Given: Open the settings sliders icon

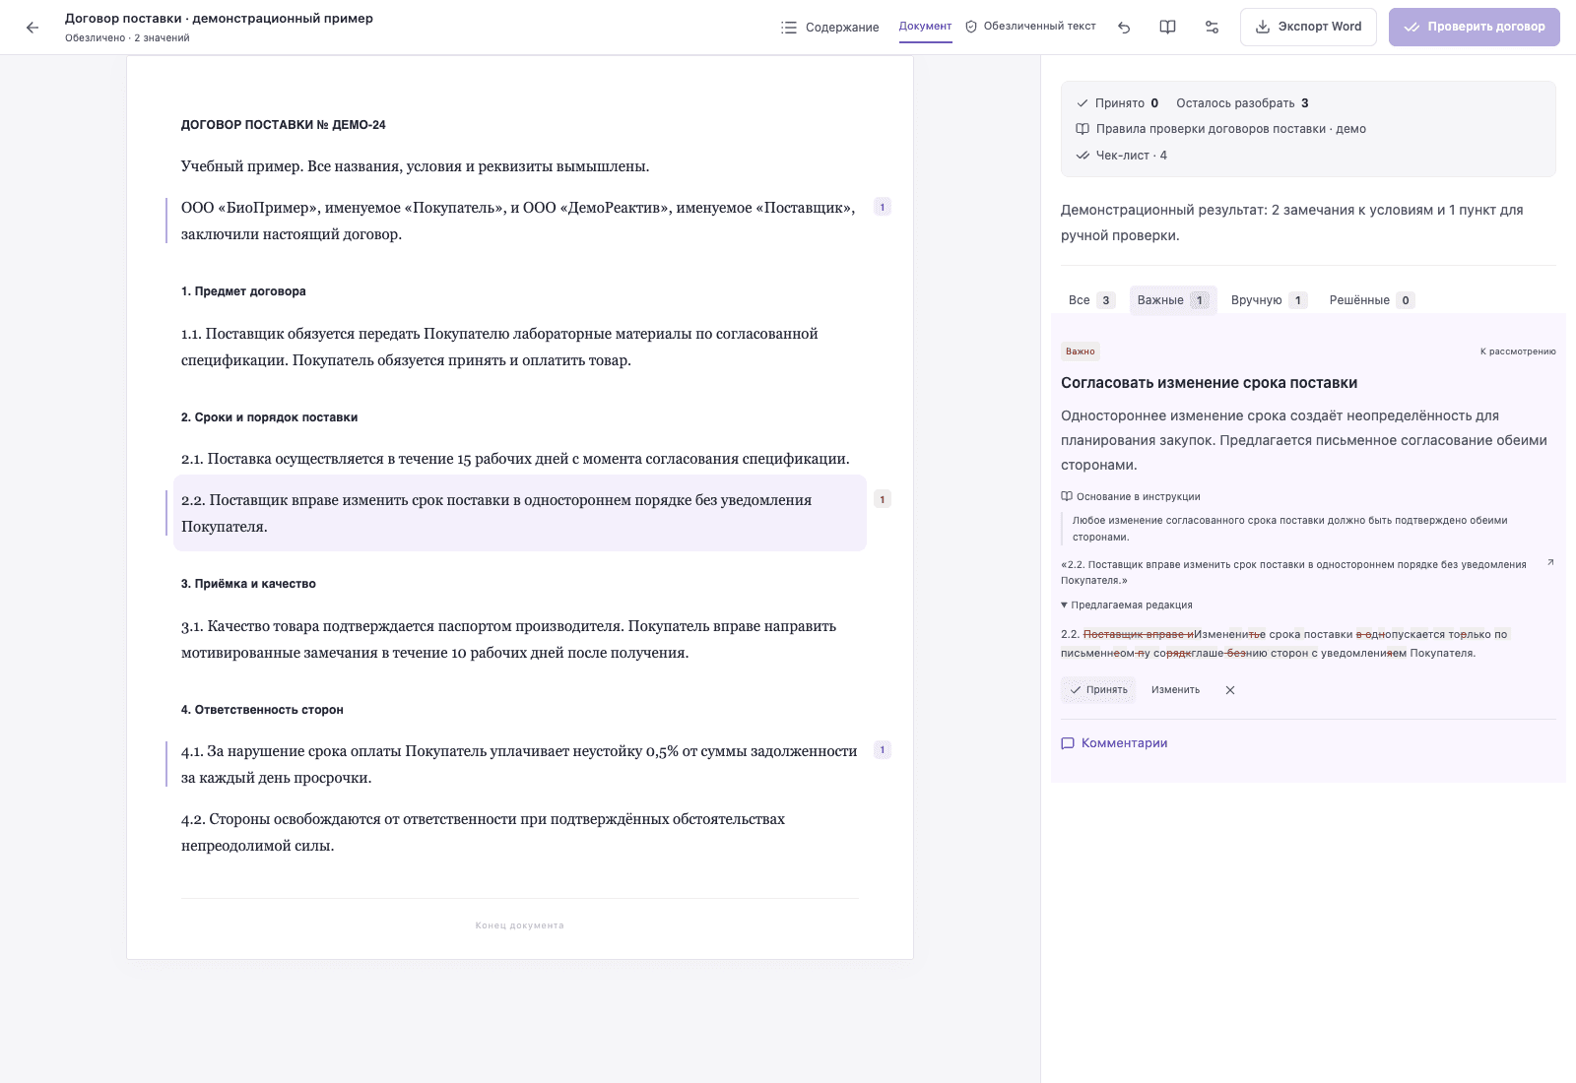Looking at the screenshot, I should 1212,28.
